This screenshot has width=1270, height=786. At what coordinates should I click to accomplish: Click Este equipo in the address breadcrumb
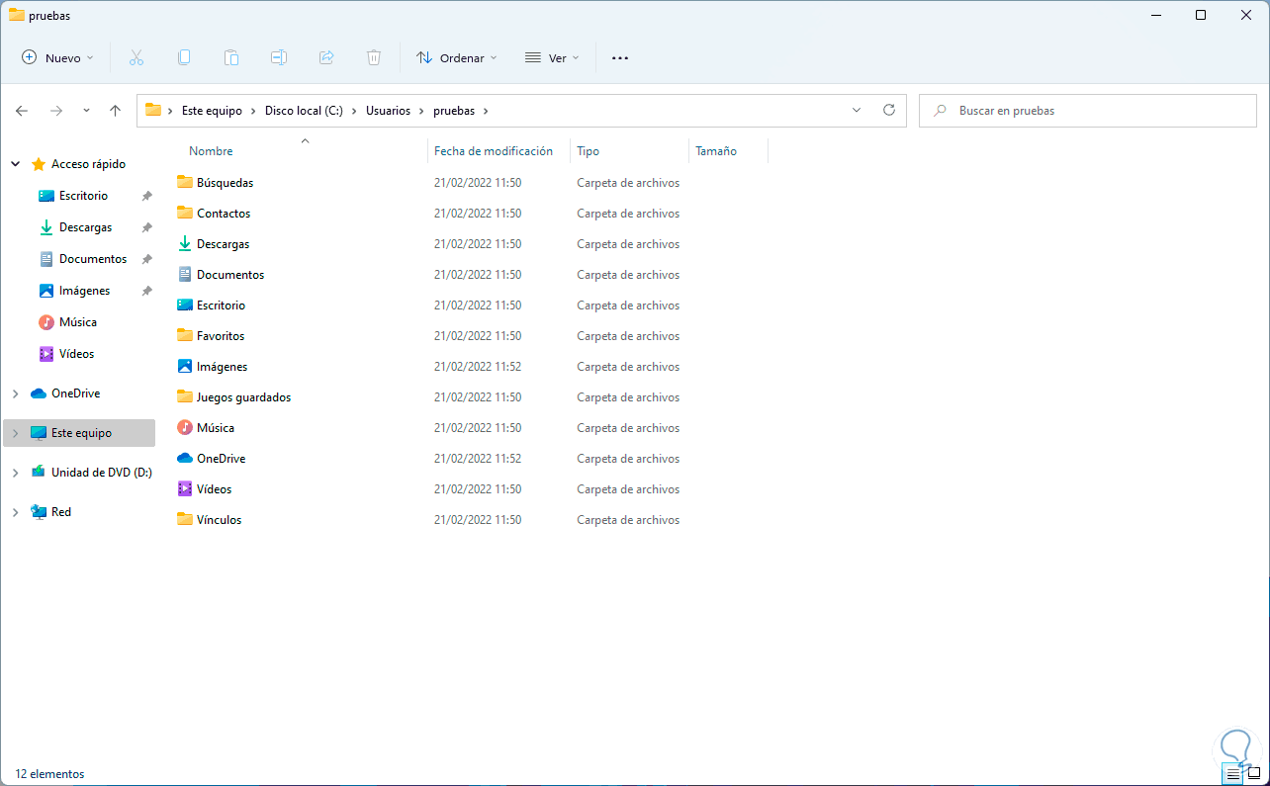point(212,111)
